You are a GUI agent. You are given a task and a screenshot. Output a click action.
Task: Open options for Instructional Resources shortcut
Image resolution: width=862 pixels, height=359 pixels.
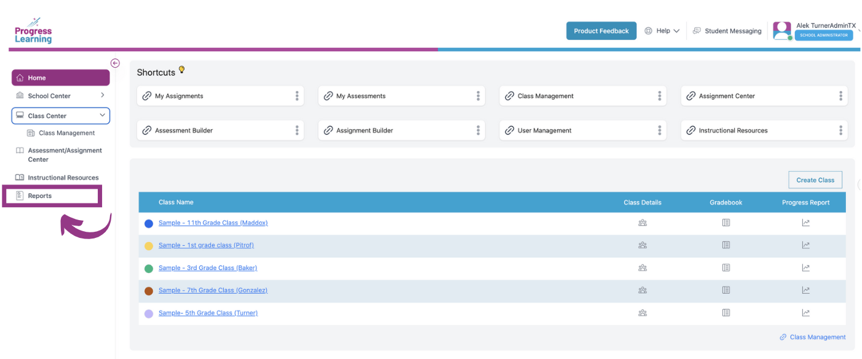841,130
